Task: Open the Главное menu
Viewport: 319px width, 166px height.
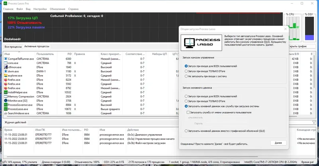Action: [8, 9]
